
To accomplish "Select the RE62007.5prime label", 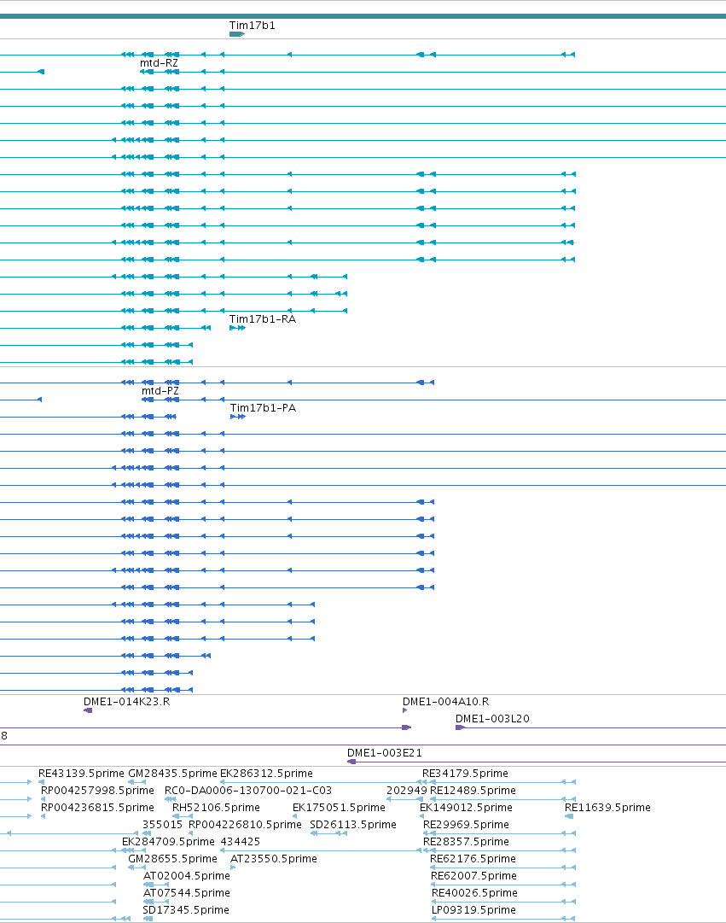I will [x=473, y=876].
